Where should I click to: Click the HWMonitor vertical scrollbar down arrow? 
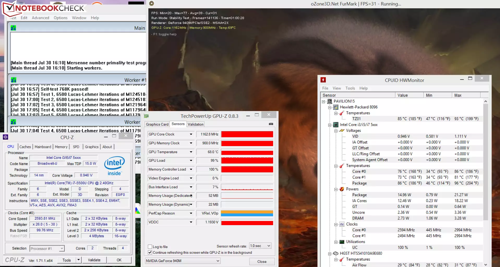(485, 265)
